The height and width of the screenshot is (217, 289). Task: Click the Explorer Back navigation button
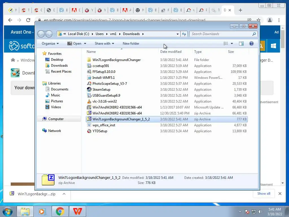point(41,34)
